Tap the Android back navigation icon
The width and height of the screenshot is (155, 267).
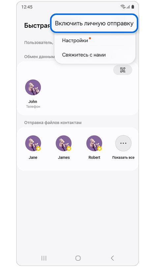112,258
